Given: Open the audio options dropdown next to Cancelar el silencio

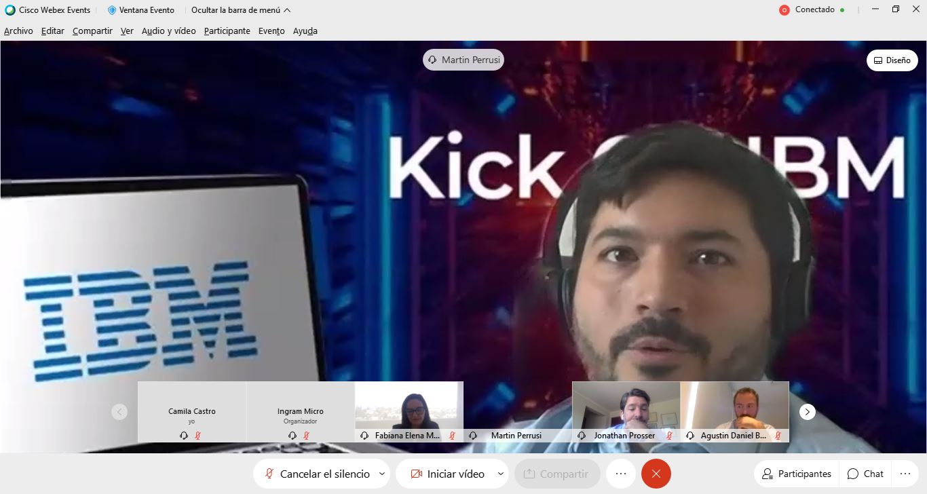Looking at the screenshot, I should (381, 474).
